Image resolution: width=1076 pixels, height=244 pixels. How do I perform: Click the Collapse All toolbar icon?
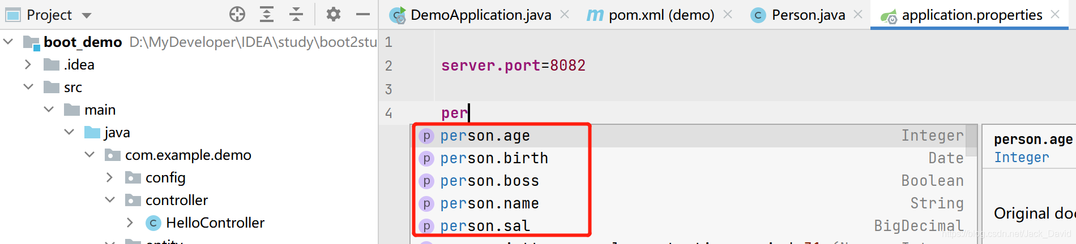296,15
